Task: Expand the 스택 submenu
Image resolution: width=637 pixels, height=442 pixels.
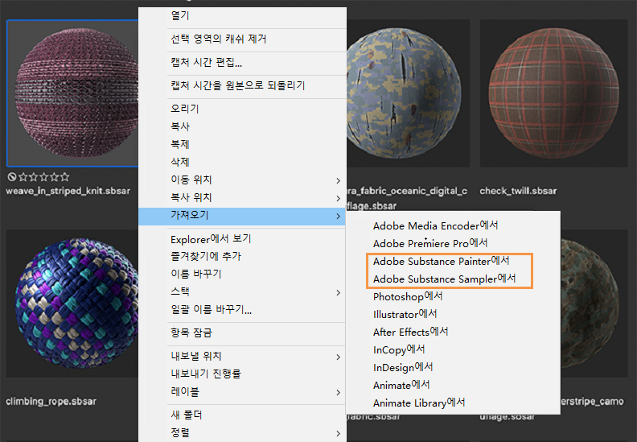Action: (242, 292)
